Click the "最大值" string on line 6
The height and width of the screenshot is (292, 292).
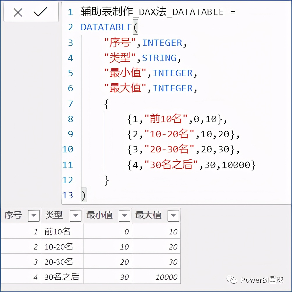click(x=125, y=88)
